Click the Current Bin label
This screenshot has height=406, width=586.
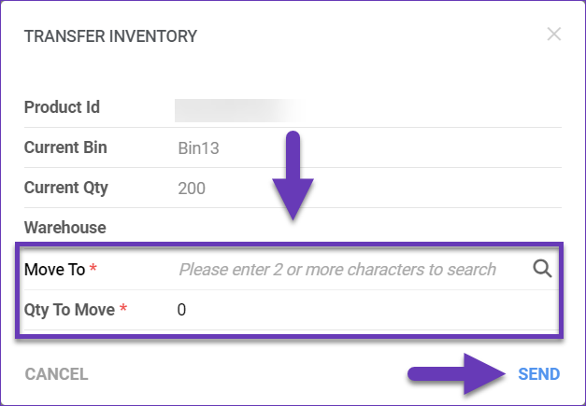[x=65, y=147]
